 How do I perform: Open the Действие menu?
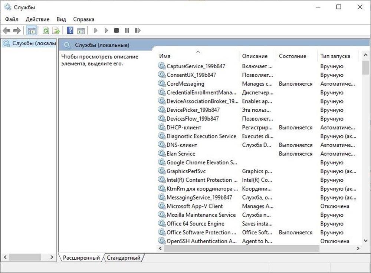tap(37, 19)
